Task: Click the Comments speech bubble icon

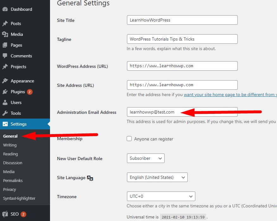Action: tap(5, 56)
